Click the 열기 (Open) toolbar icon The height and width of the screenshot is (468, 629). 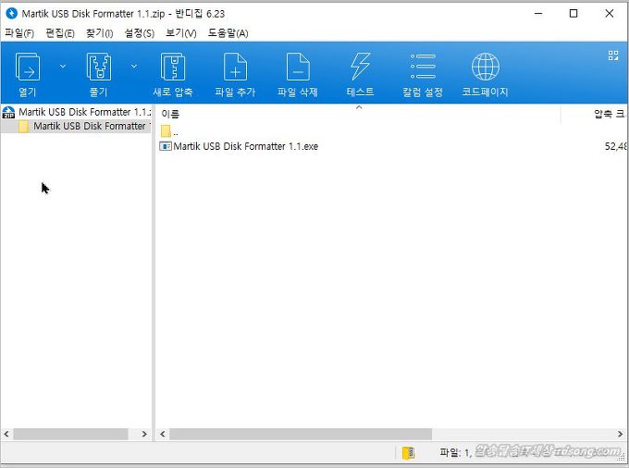(27, 68)
